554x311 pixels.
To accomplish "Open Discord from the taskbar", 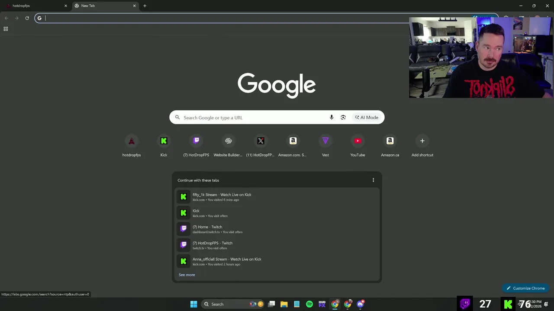I will (360, 304).
